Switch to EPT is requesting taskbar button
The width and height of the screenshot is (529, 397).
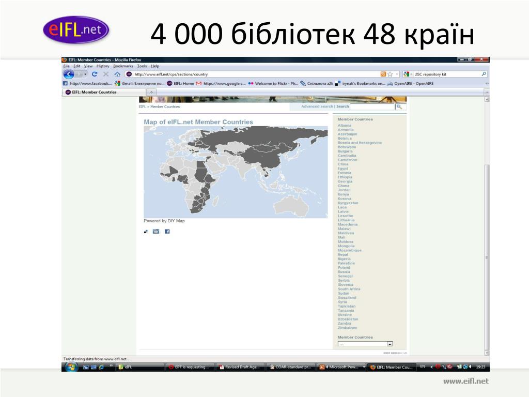coord(190,367)
